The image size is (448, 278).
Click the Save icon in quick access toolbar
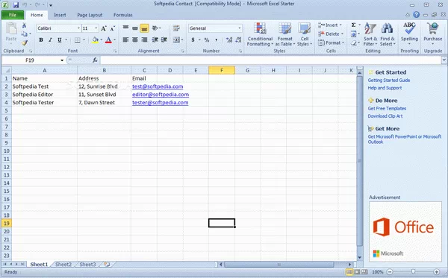tap(16, 5)
